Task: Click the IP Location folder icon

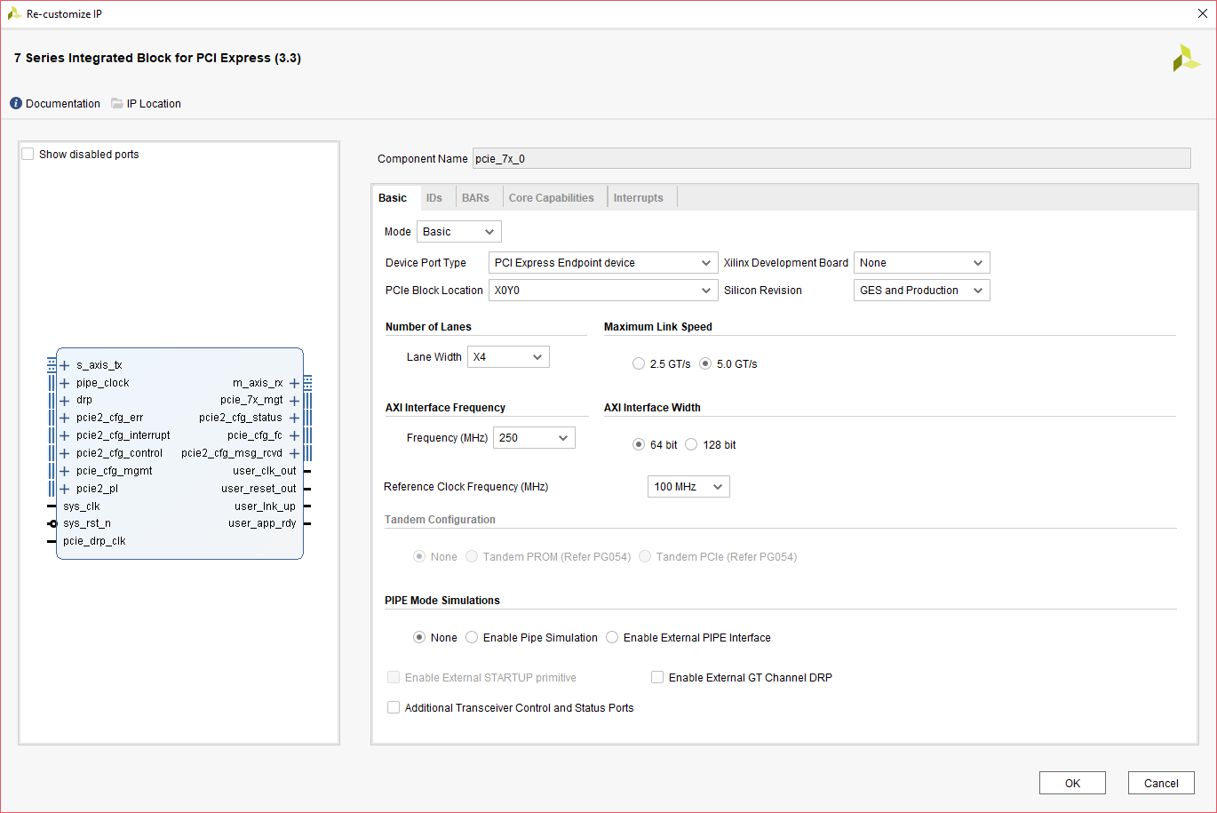Action: [x=117, y=104]
